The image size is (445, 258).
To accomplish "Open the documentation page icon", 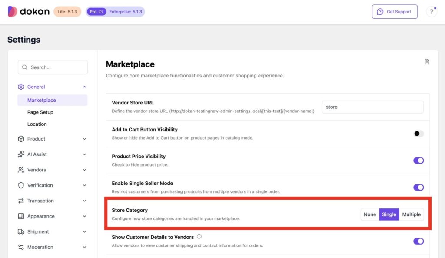I will click(x=427, y=62).
